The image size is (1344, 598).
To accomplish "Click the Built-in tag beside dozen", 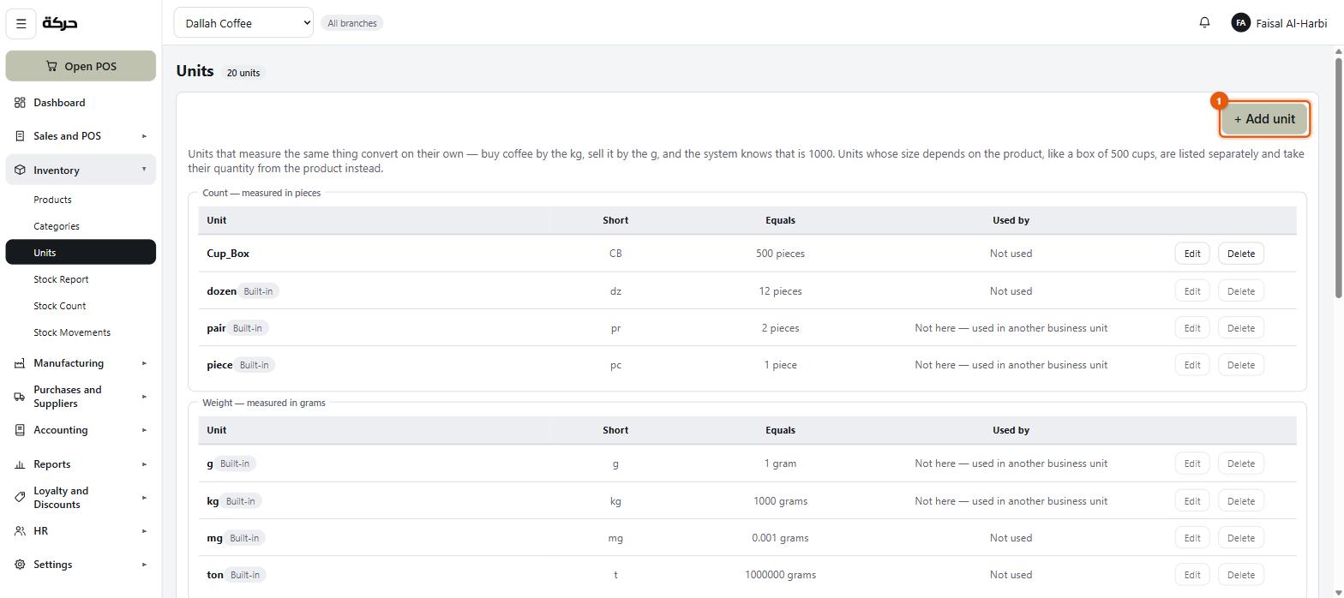I will 258,291.
